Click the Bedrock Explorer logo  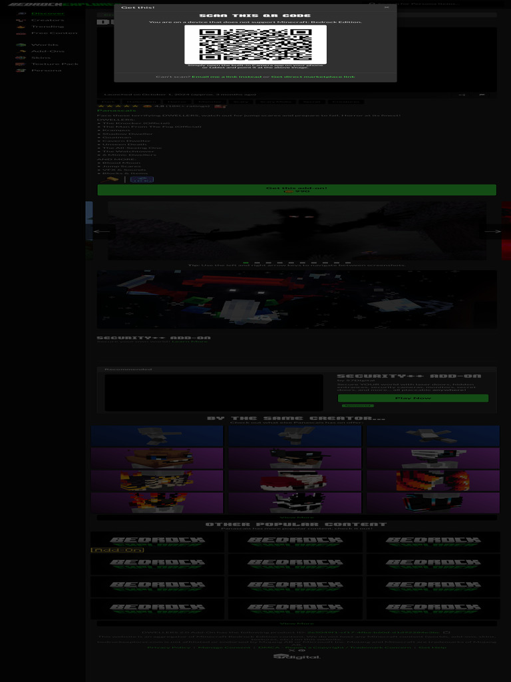(64, 5)
